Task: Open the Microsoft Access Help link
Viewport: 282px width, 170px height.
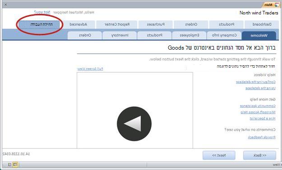Action: (x=258, y=112)
